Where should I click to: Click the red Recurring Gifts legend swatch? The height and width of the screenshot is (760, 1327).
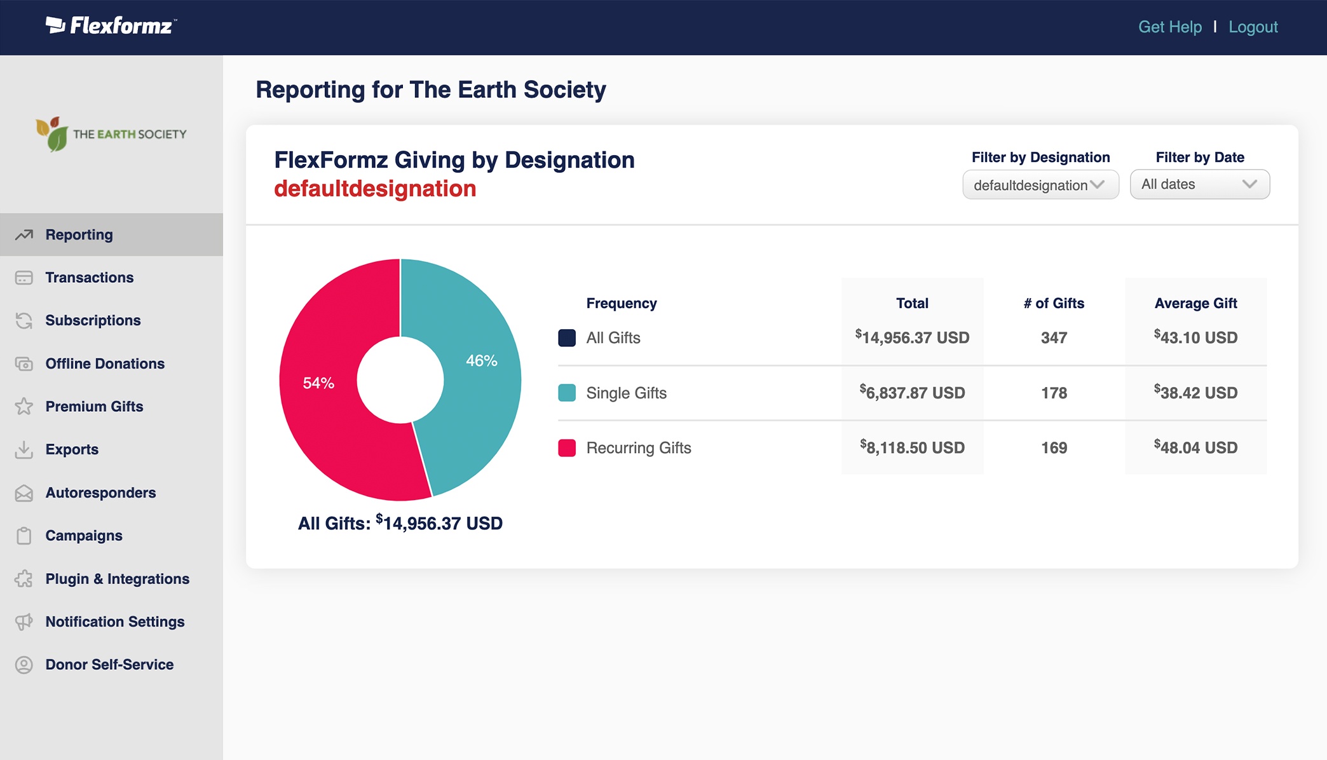pyautogui.click(x=567, y=448)
